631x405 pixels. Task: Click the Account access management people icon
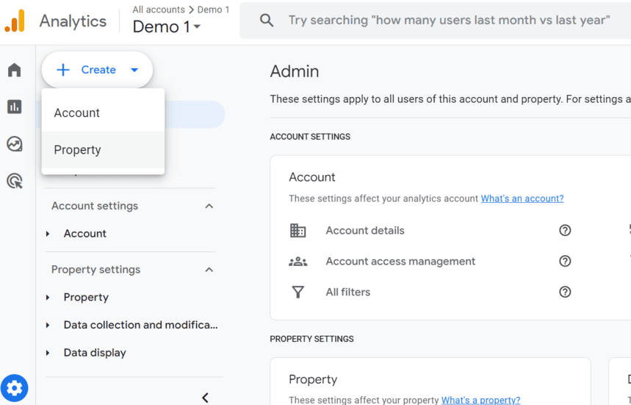[x=298, y=261]
